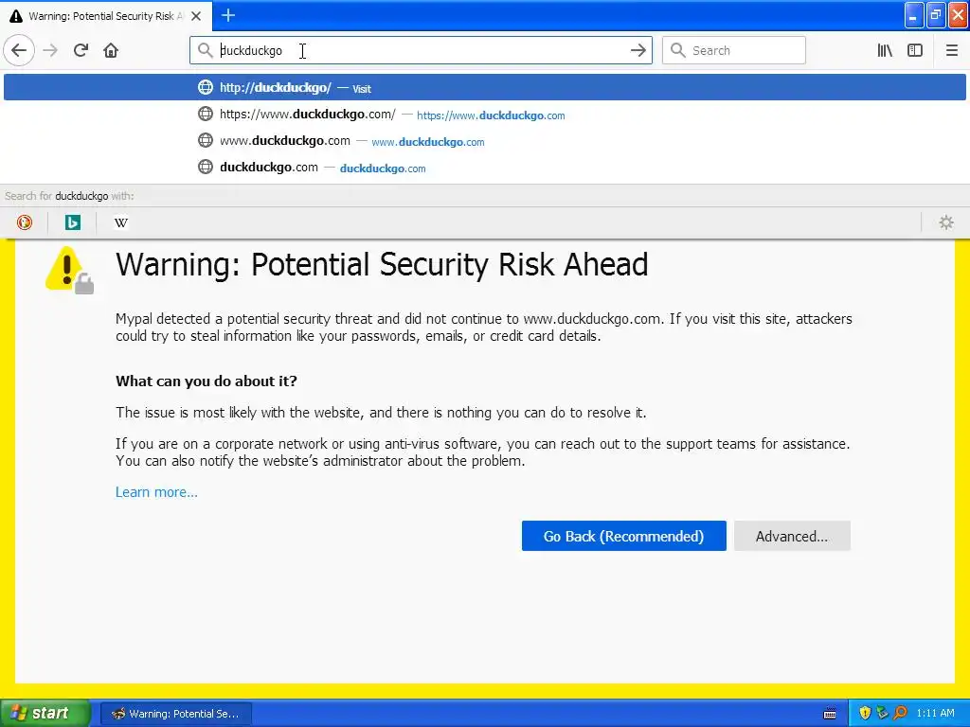Minimize the browser window
This screenshot has width=970, height=727.
914,15
